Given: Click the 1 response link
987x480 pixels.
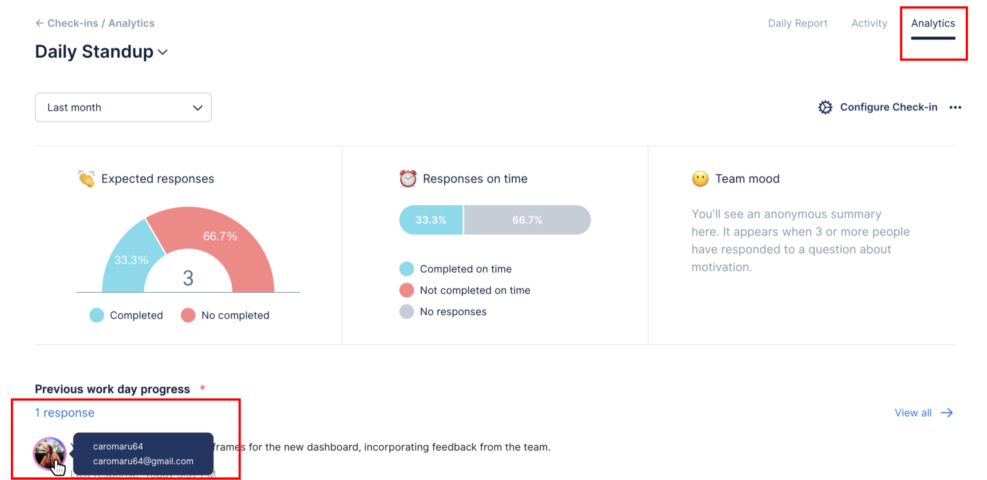Looking at the screenshot, I should click(65, 413).
